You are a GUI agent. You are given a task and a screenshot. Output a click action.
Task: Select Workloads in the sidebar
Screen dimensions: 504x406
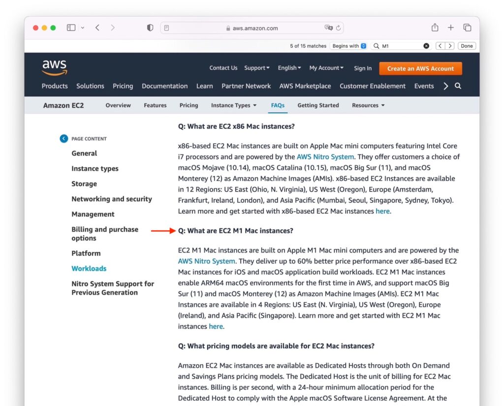point(89,268)
